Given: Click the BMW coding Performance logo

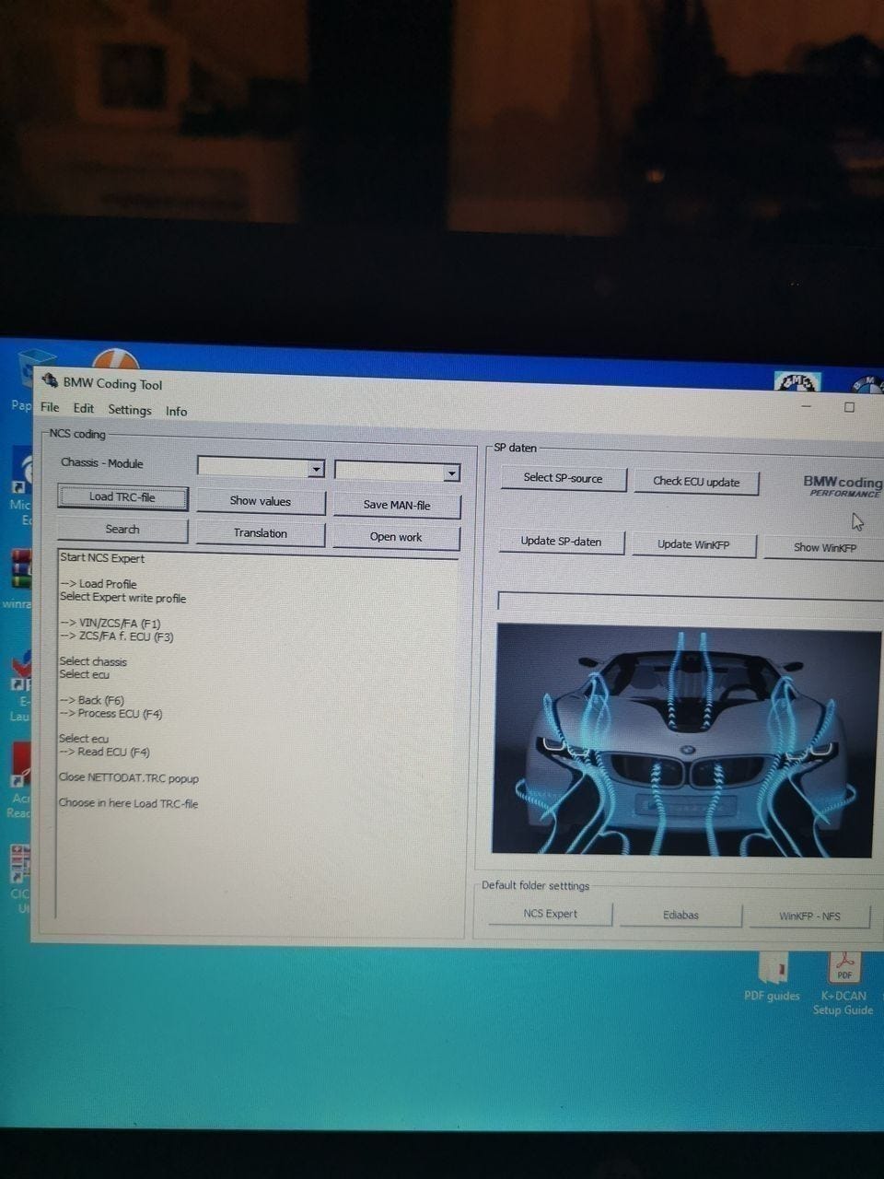Looking at the screenshot, I should coord(843,486).
